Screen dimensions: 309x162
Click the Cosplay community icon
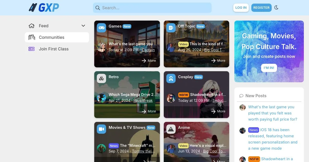pos(171,78)
